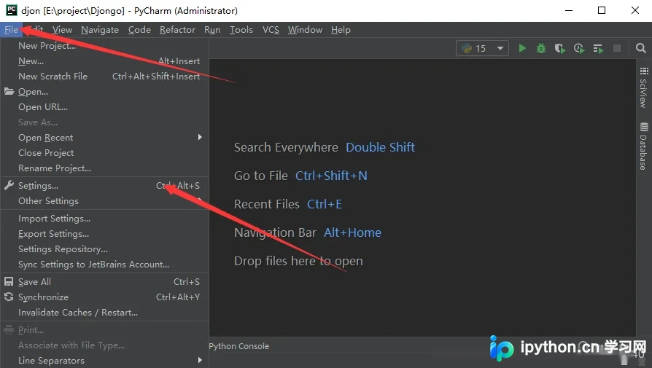Image resolution: width=652 pixels, height=368 pixels.
Task: Choose Open URL... entry
Action: point(105,106)
